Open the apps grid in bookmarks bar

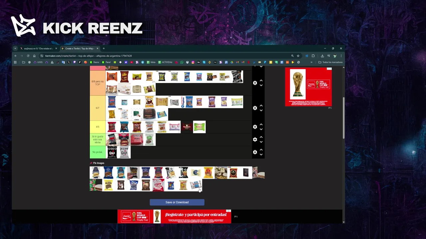15,62
